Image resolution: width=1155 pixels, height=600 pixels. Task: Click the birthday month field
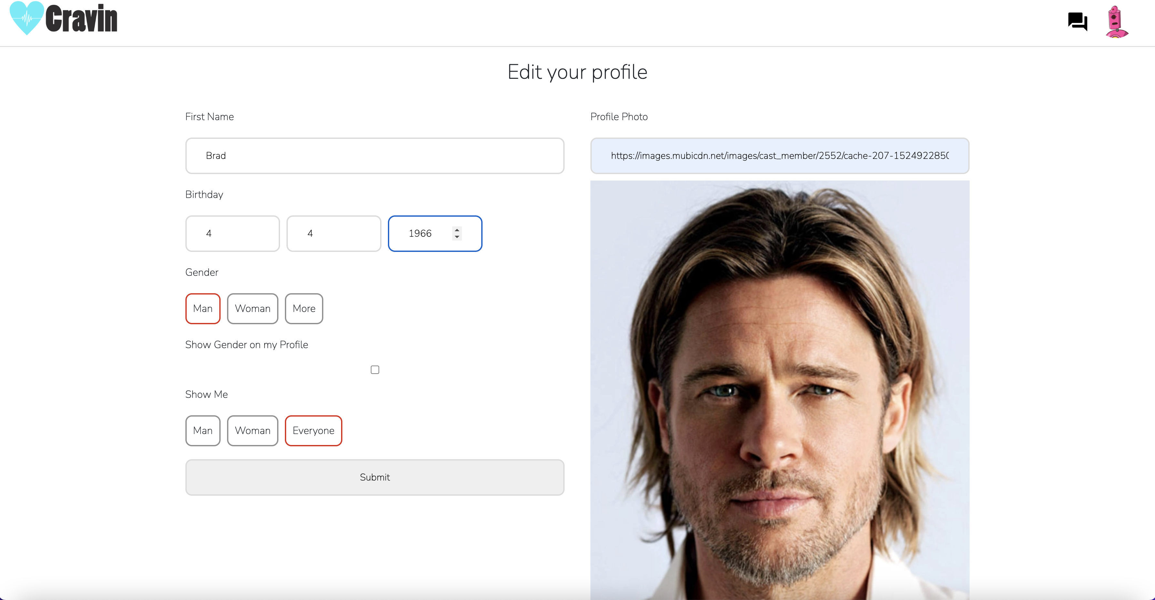coord(232,233)
